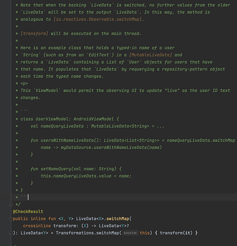
Task: Click 'Here is an example class' comment line
Action: tap(98, 48)
